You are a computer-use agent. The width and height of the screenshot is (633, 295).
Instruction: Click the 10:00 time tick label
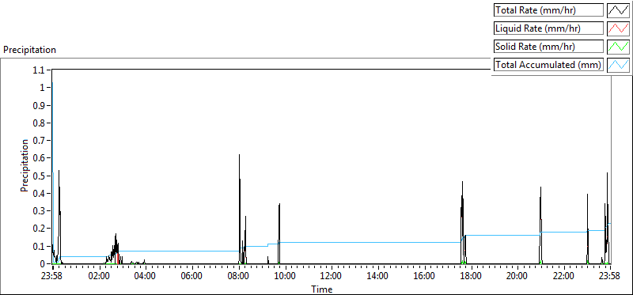pyautogui.click(x=285, y=277)
